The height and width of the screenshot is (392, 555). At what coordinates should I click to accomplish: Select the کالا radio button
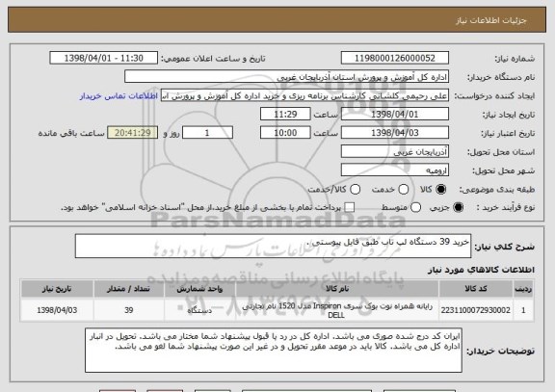(441, 190)
